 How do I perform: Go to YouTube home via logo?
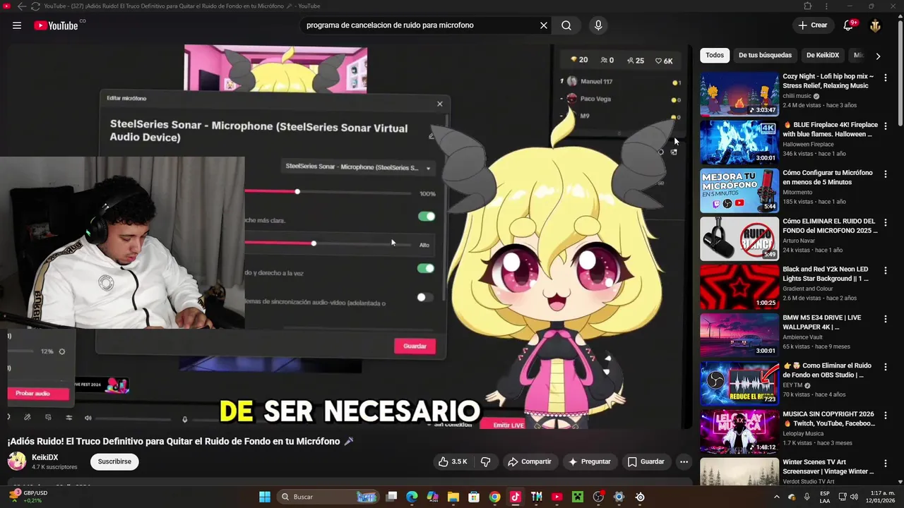click(x=56, y=25)
